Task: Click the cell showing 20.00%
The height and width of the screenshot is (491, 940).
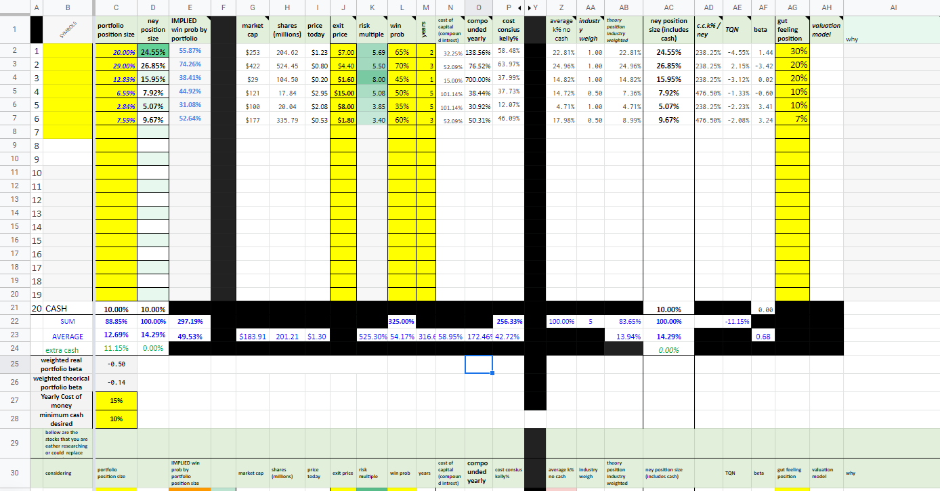Action: [116, 51]
